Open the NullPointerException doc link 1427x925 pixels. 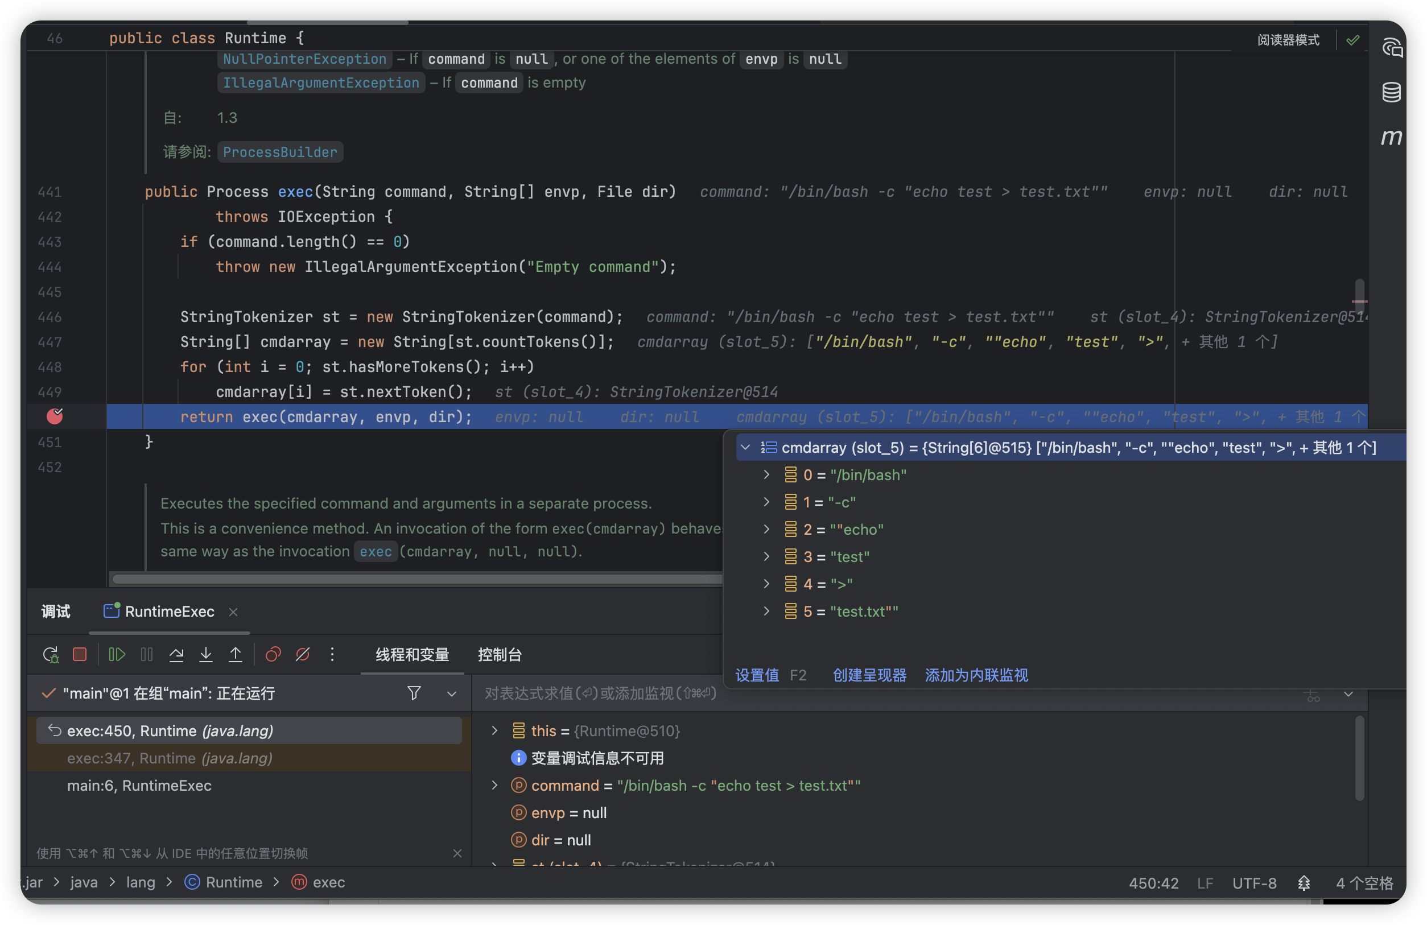click(x=304, y=59)
